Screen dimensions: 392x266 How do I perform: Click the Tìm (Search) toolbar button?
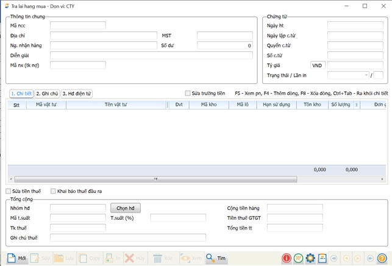216,258
